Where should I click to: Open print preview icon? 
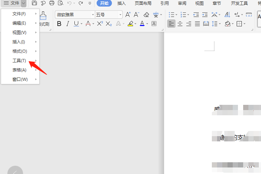[x=60, y=3]
